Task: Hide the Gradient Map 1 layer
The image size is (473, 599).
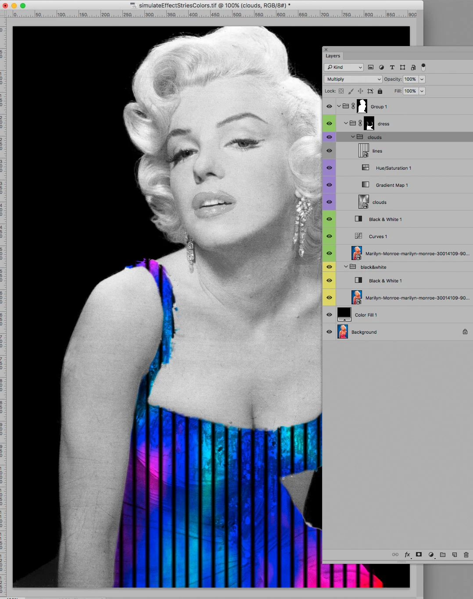Action: pos(329,185)
